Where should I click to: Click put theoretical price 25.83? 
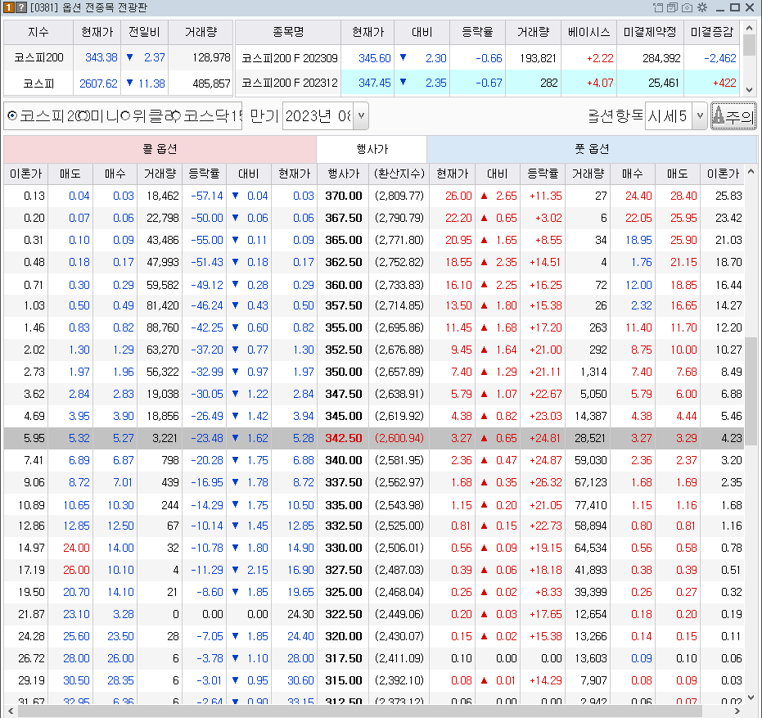coord(728,196)
